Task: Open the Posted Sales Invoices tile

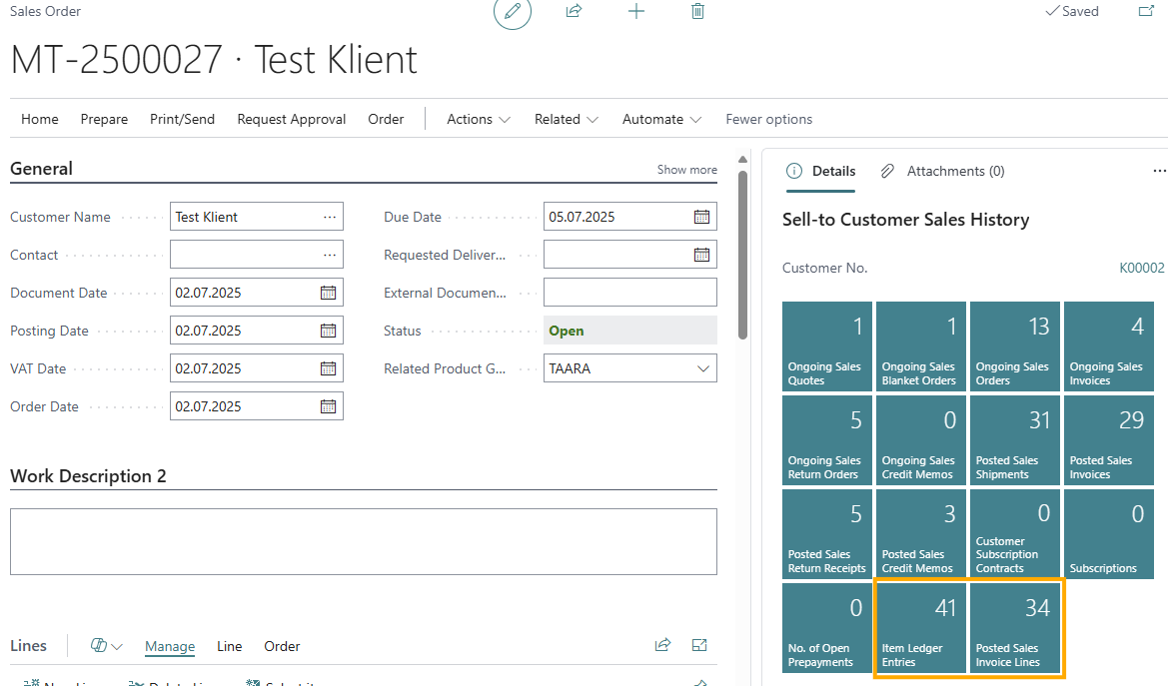Action: [x=1108, y=440]
